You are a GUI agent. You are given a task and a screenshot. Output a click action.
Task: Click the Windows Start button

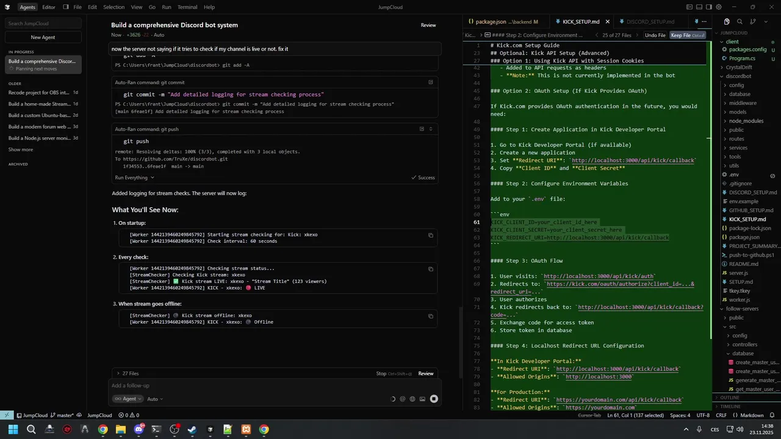pyautogui.click(x=13, y=429)
